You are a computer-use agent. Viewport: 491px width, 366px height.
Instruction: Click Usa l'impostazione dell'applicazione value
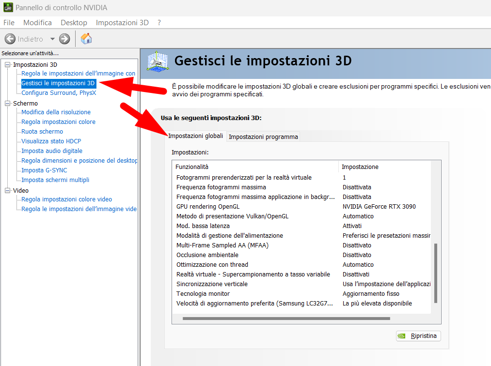point(386,284)
